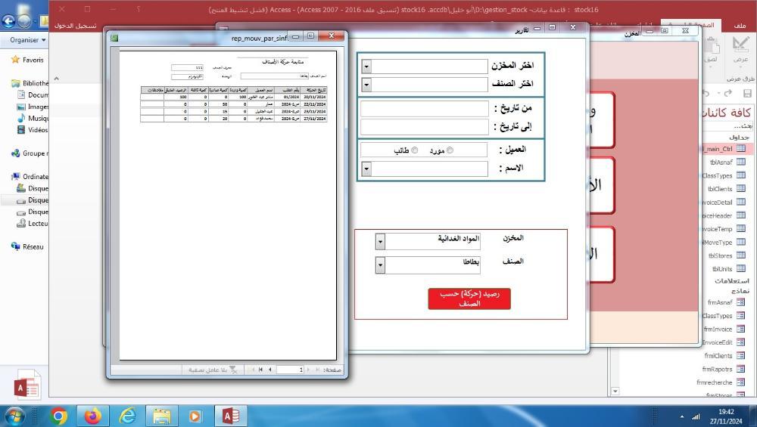Open the tblAsnaf table icon in navigation pane
Image resolution: width=757 pixels, height=427 pixels.
[740, 162]
